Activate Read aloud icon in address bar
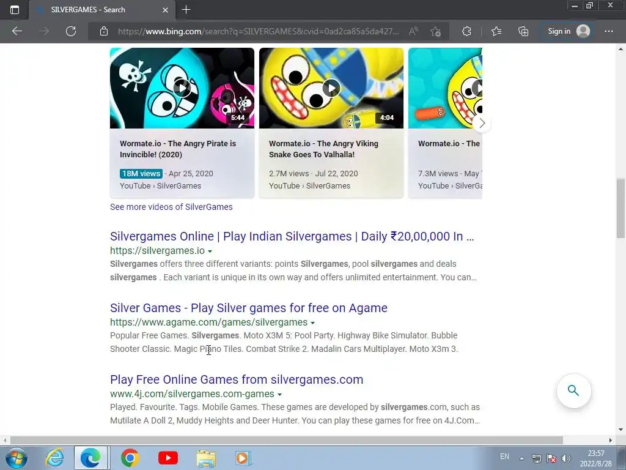Viewport: 626px width, 470px height. pos(414,31)
